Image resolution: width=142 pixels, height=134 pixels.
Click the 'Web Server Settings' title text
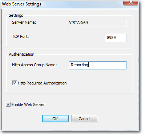pos(21,4)
